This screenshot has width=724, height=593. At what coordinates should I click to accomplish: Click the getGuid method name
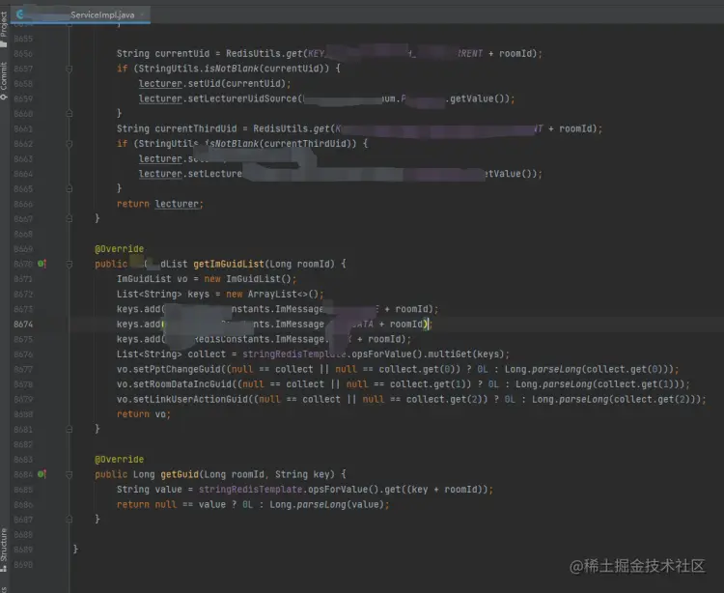pyautogui.click(x=180, y=474)
